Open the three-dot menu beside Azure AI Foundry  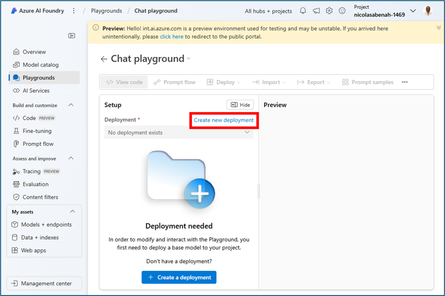tap(74, 11)
